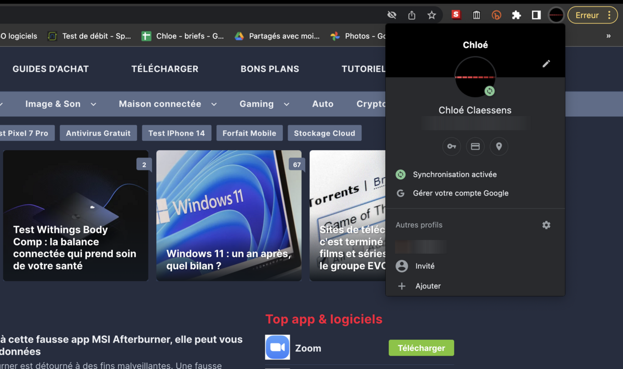
Task: Click the Autres profils label
Action: click(x=419, y=225)
